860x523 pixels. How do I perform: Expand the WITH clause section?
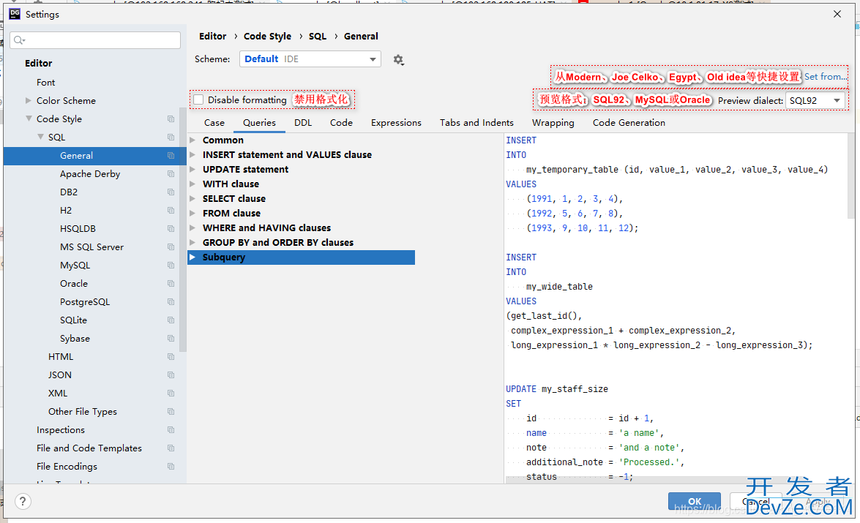click(x=192, y=184)
